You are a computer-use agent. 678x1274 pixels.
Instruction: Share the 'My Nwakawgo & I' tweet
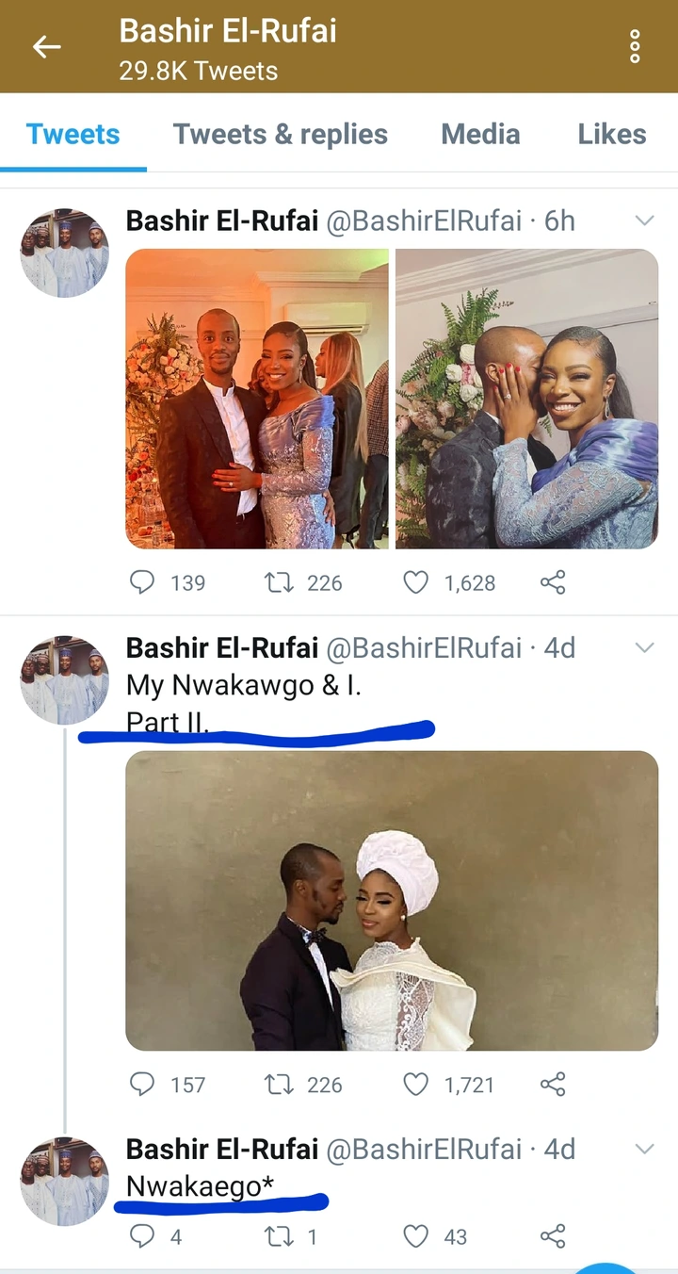click(553, 1085)
